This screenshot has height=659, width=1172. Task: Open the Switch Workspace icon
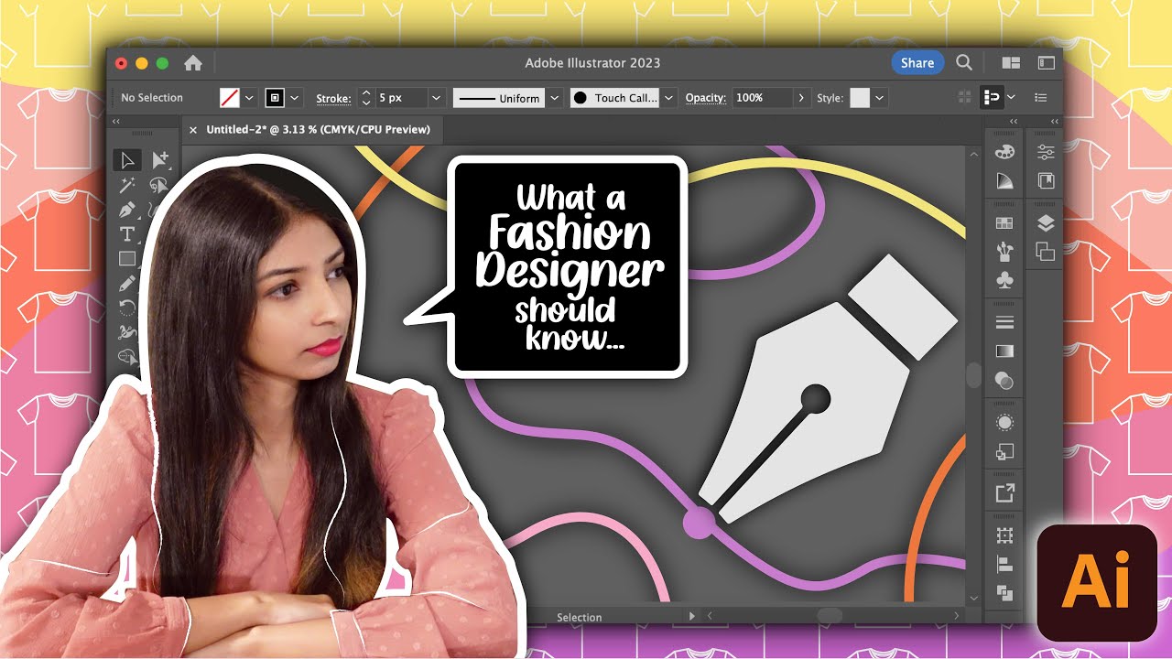point(1047,63)
